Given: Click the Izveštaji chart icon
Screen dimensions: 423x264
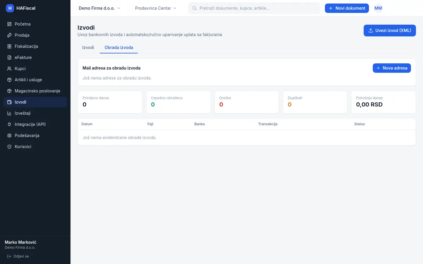Looking at the screenshot, I should point(10,113).
